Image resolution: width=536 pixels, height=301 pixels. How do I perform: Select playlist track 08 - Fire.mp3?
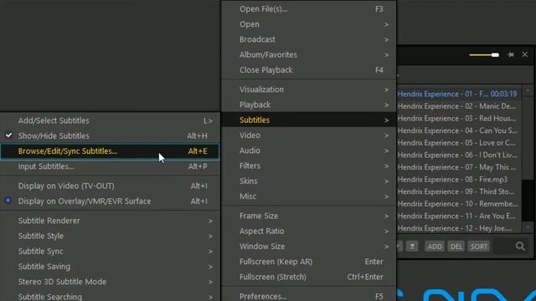tap(459, 180)
